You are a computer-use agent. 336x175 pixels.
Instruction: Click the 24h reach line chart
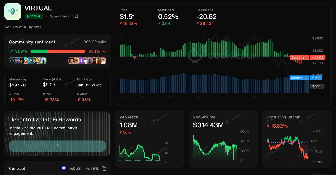[x=140, y=152]
